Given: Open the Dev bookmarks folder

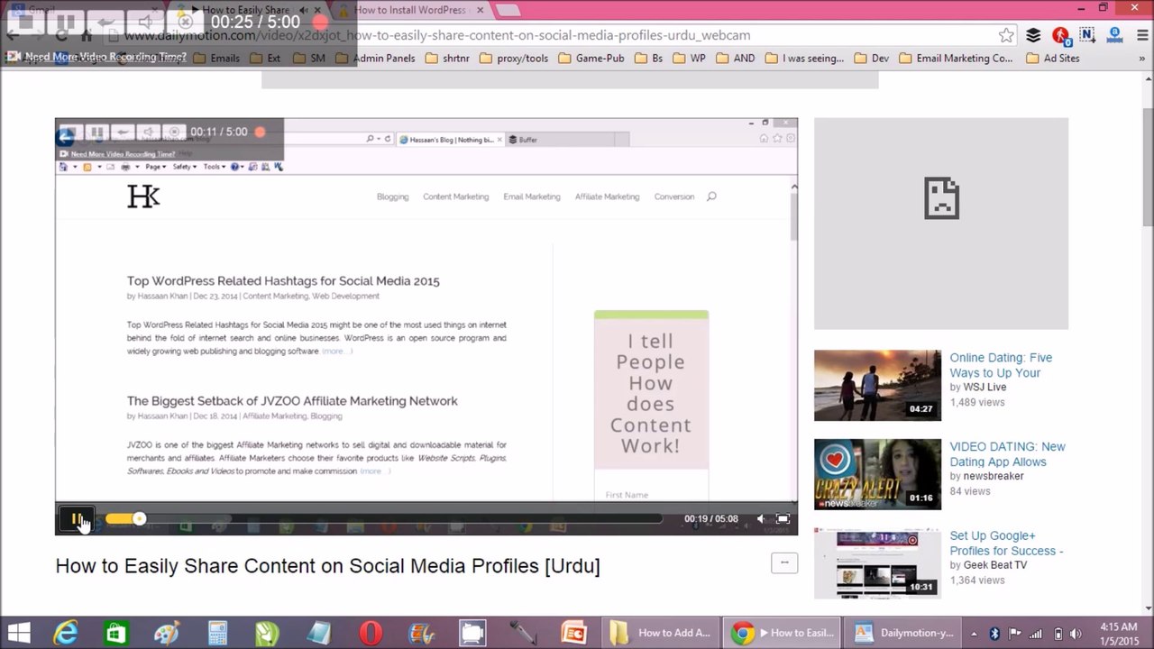Looking at the screenshot, I should click(x=872, y=59).
